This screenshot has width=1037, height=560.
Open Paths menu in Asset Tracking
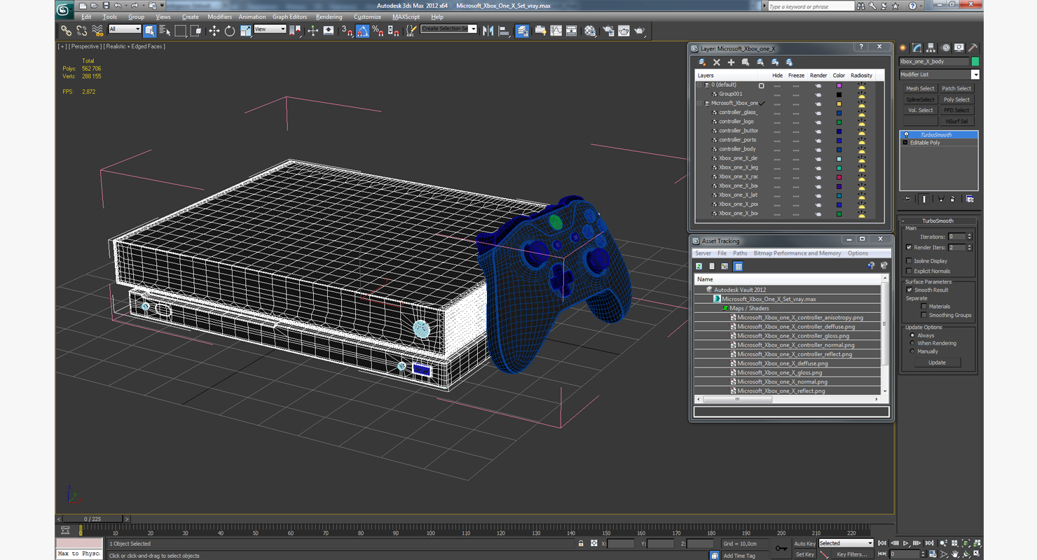coord(740,253)
